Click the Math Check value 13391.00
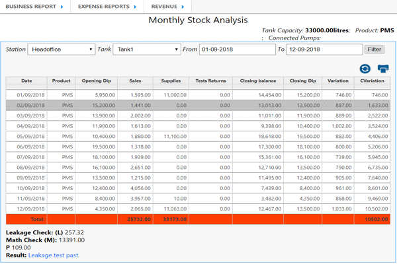 tap(71, 240)
